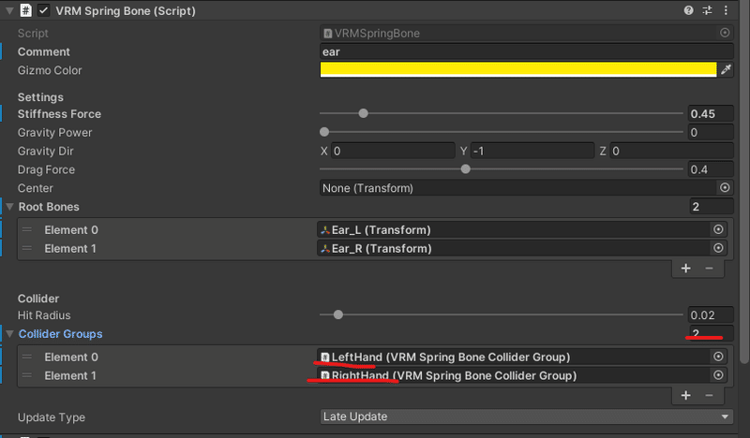Collapse the Root Bones list
This screenshot has width=750, height=438.
click(x=10, y=207)
